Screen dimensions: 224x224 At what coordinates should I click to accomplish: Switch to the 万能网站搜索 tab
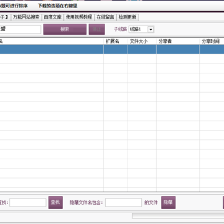click(26, 17)
